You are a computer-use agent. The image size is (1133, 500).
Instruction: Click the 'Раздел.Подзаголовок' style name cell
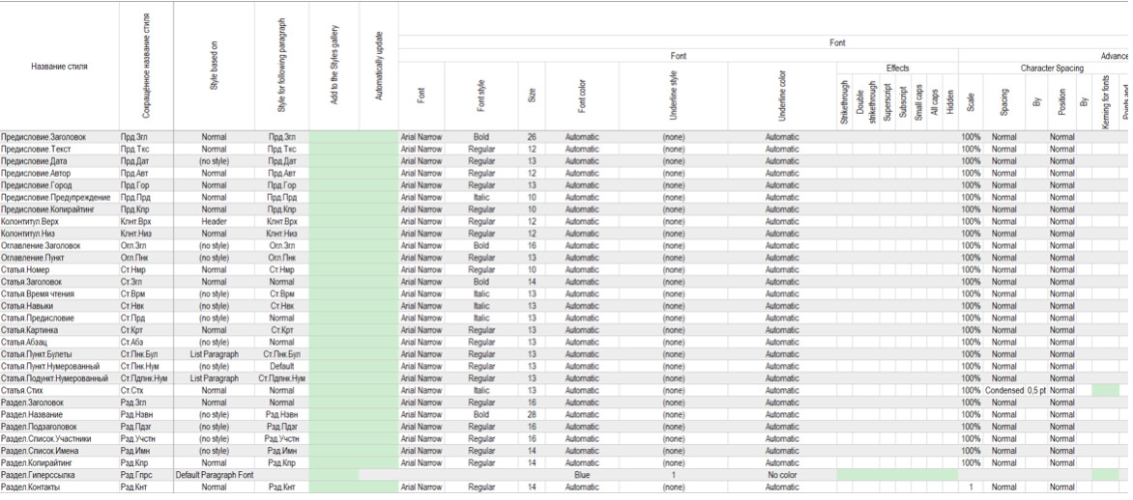[59, 428]
